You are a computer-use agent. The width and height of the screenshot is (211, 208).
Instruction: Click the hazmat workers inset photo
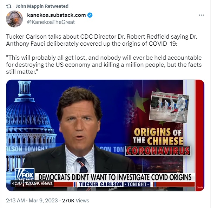[x=169, y=107]
